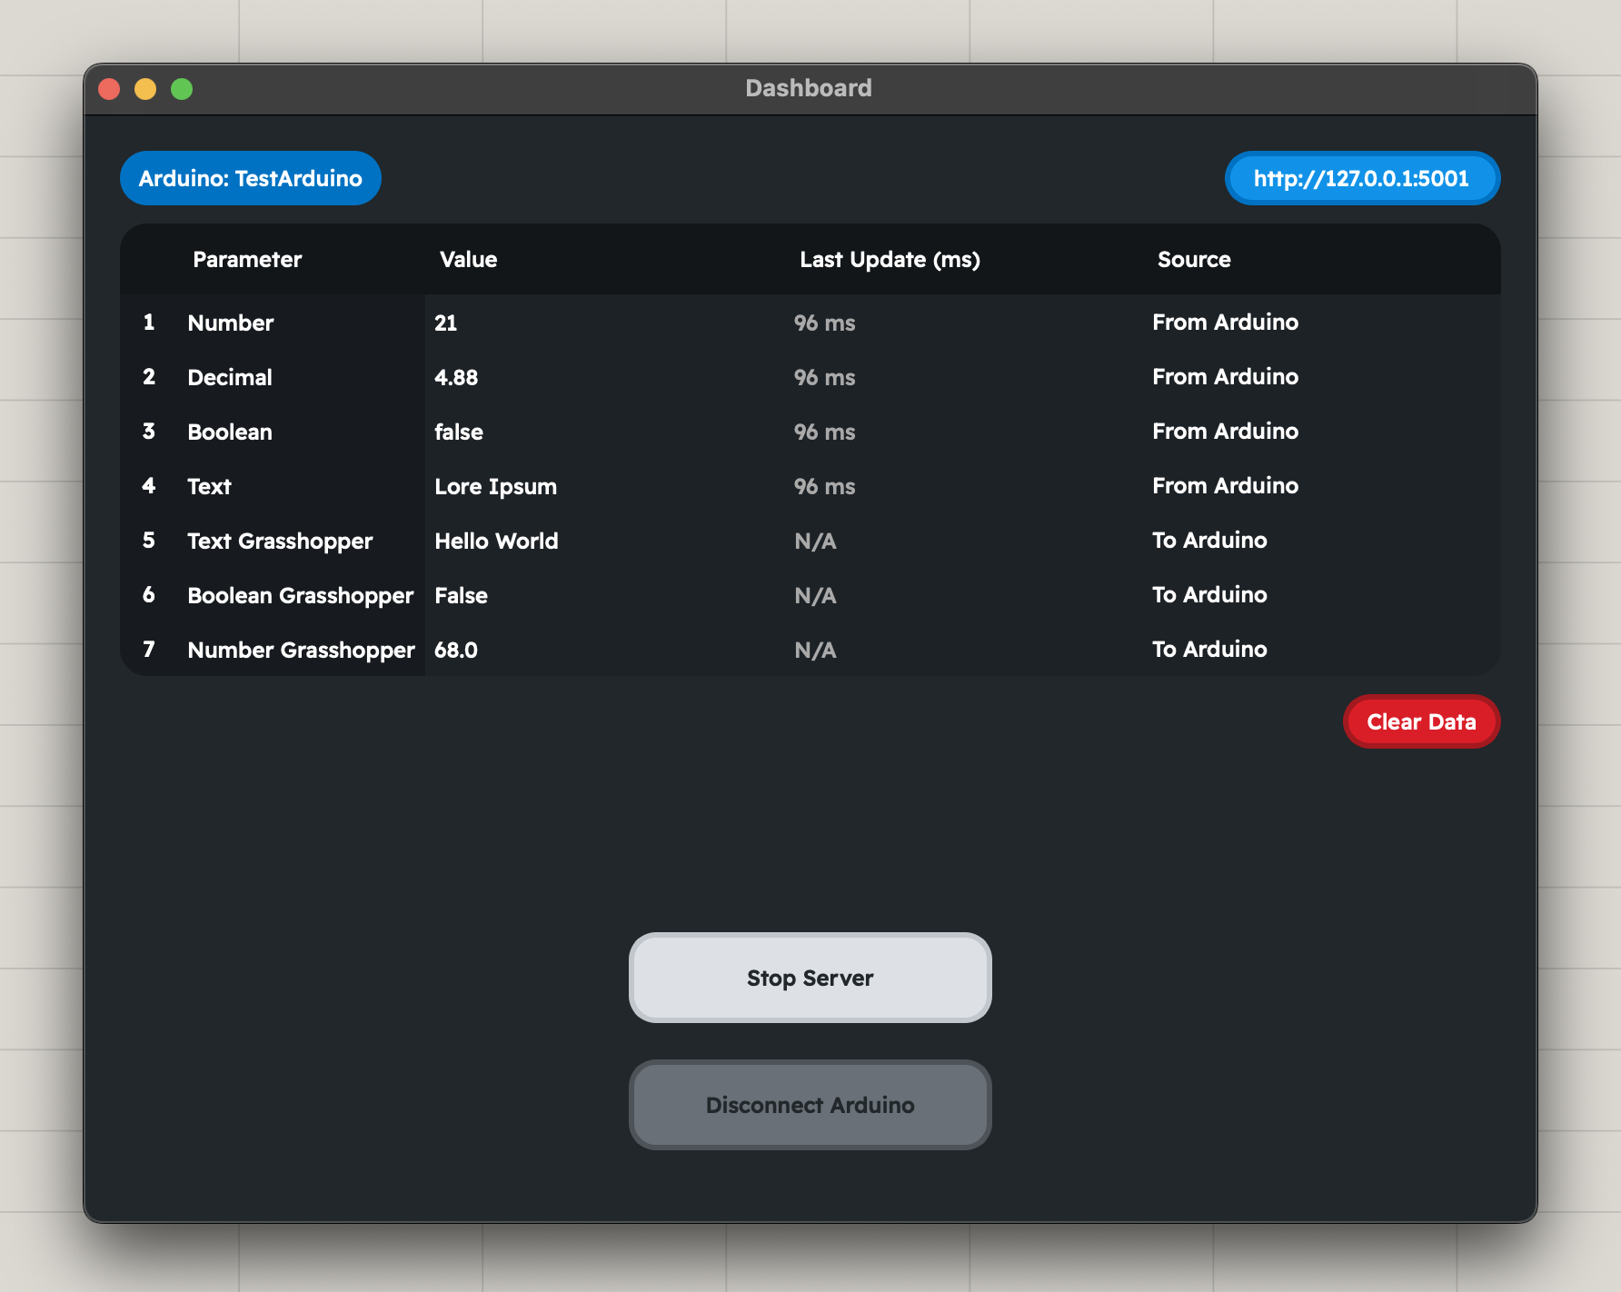This screenshot has height=1292, width=1621.
Task: Maximize Dashboard window using green button
Action: (x=182, y=89)
